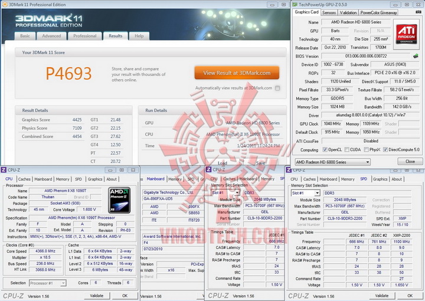Click the Driver version field in GPU-Z

tap(371, 115)
